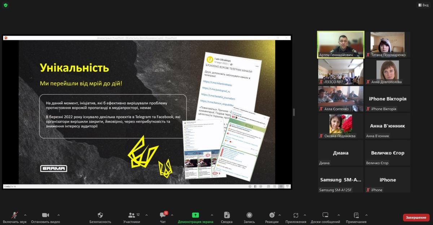Open the Чат panel
The width and height of the screenshot is (433, 225).
tap(163, 216)
